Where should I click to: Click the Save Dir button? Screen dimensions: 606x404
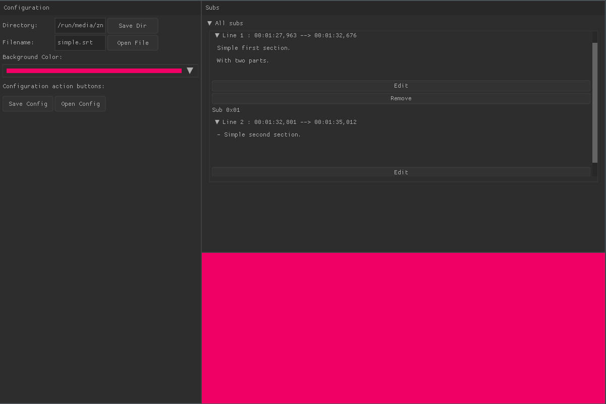click(x=132, y=25)
